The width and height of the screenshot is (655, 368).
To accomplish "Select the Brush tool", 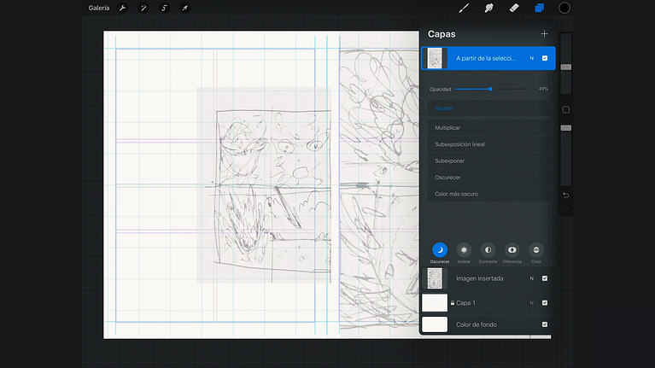I will tap(465, 9).
